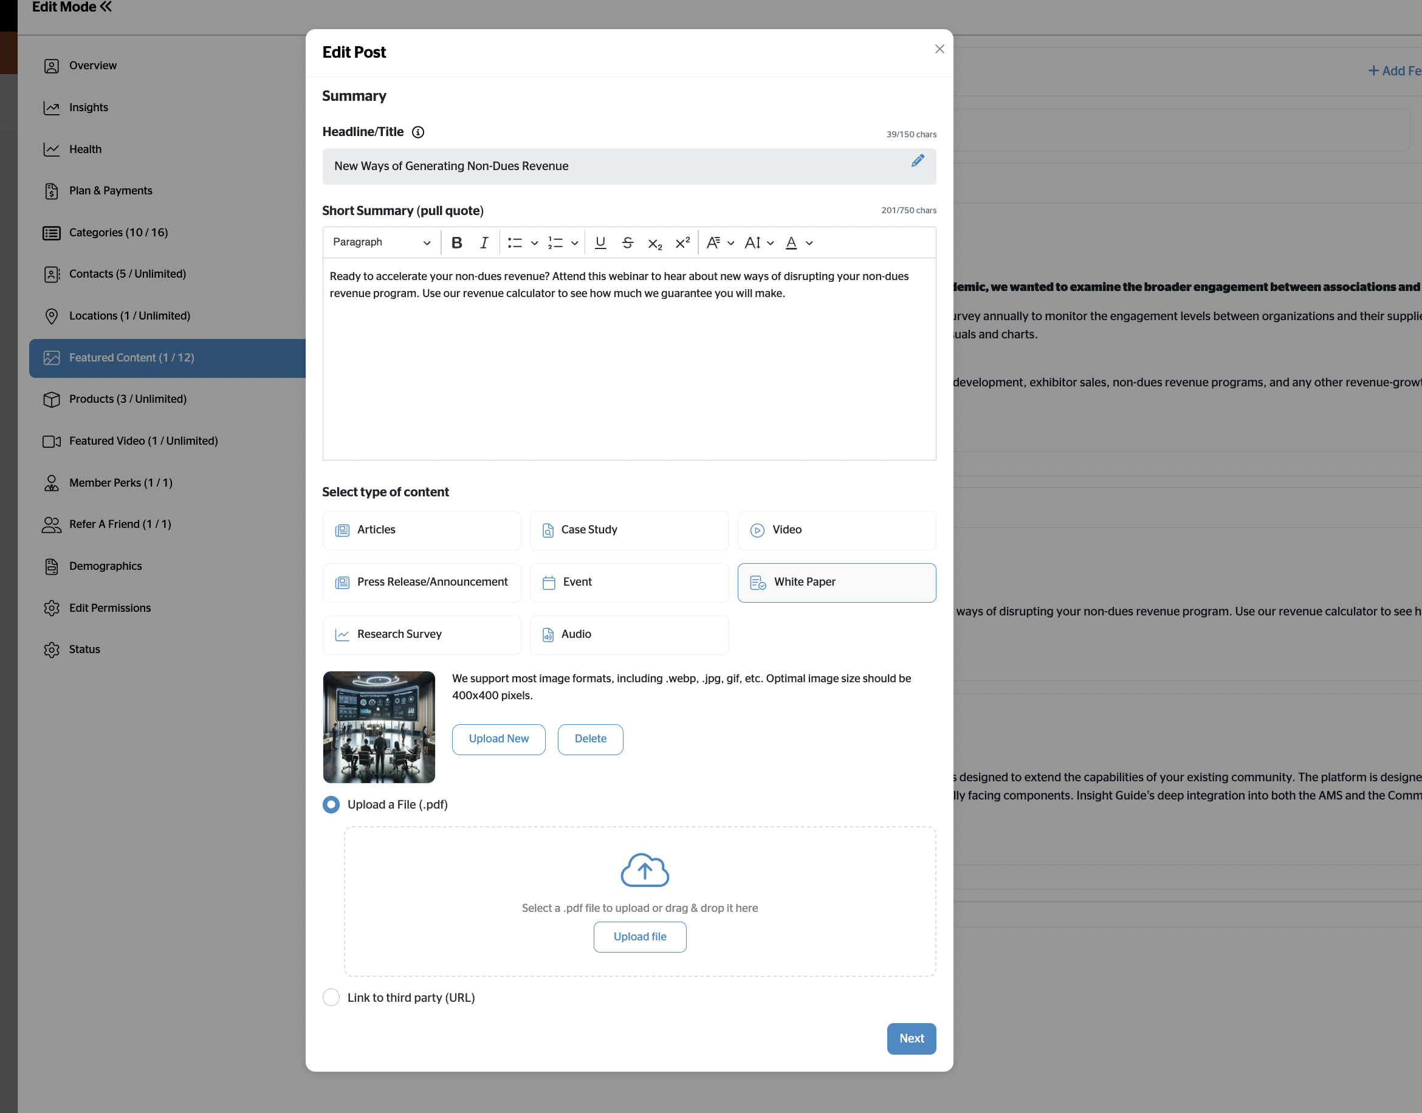Click the uploaded post image thumbnail
1422x1113 pixels.
pos(379,727)
